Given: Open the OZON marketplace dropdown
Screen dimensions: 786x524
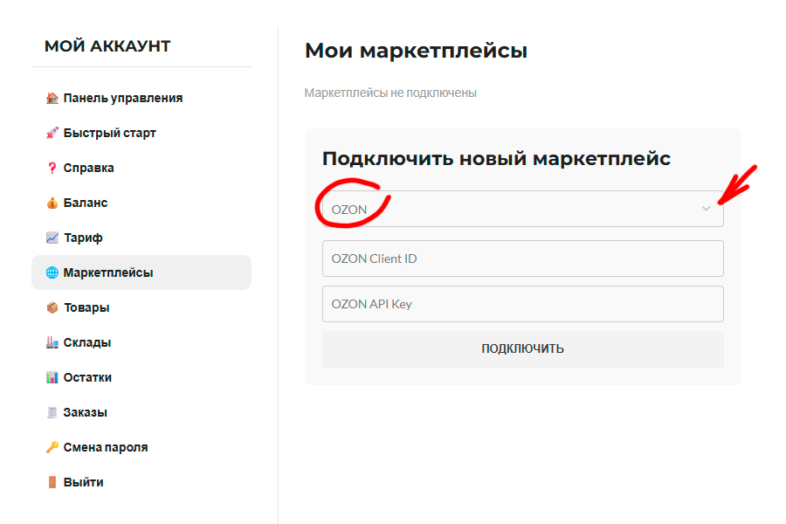Looking at the screenshot, I should point(523,209).
